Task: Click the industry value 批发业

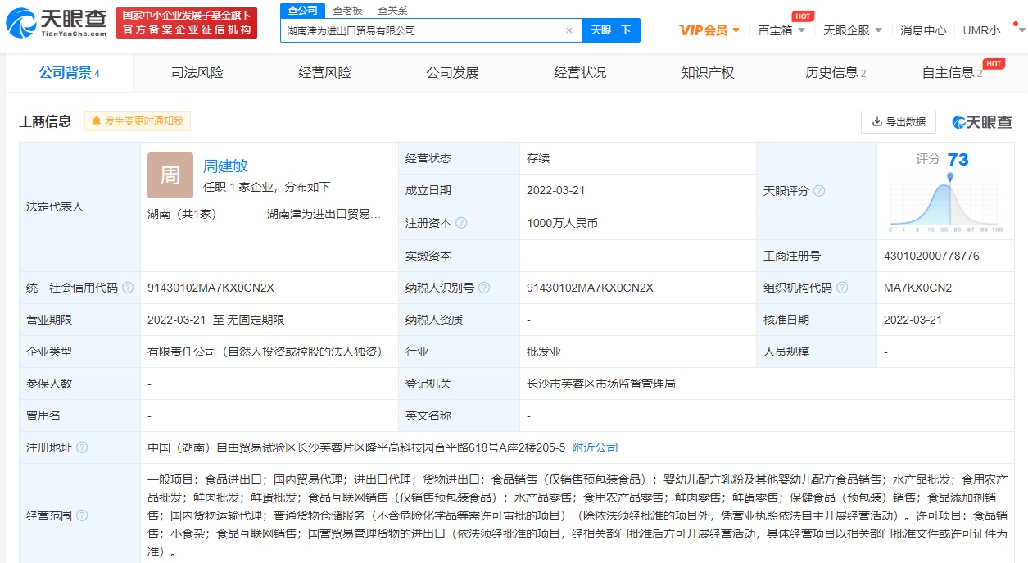Action: pyautogui.click(x=544, y=352)
